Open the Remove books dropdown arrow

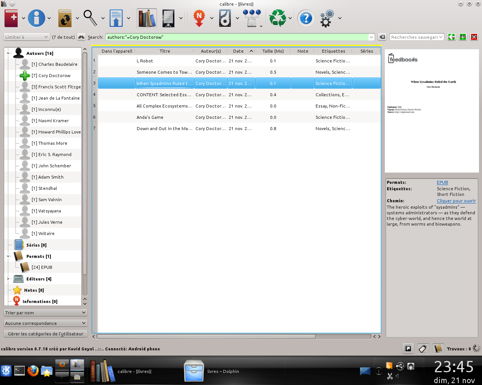(290, 18)
